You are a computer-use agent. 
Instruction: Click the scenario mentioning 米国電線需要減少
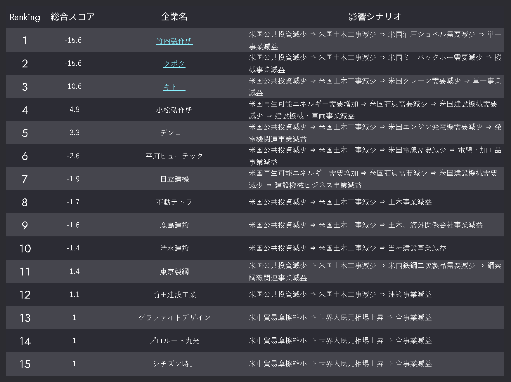[x=375, y=156]
